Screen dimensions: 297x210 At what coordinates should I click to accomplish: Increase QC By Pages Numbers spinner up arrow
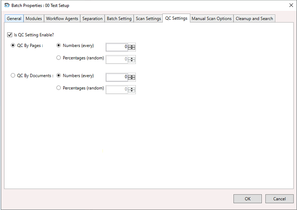pos(132,46)
